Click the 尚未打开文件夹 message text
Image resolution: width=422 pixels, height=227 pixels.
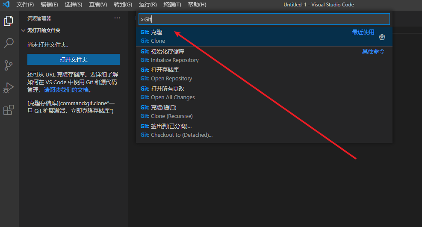(x=48, y=44)
